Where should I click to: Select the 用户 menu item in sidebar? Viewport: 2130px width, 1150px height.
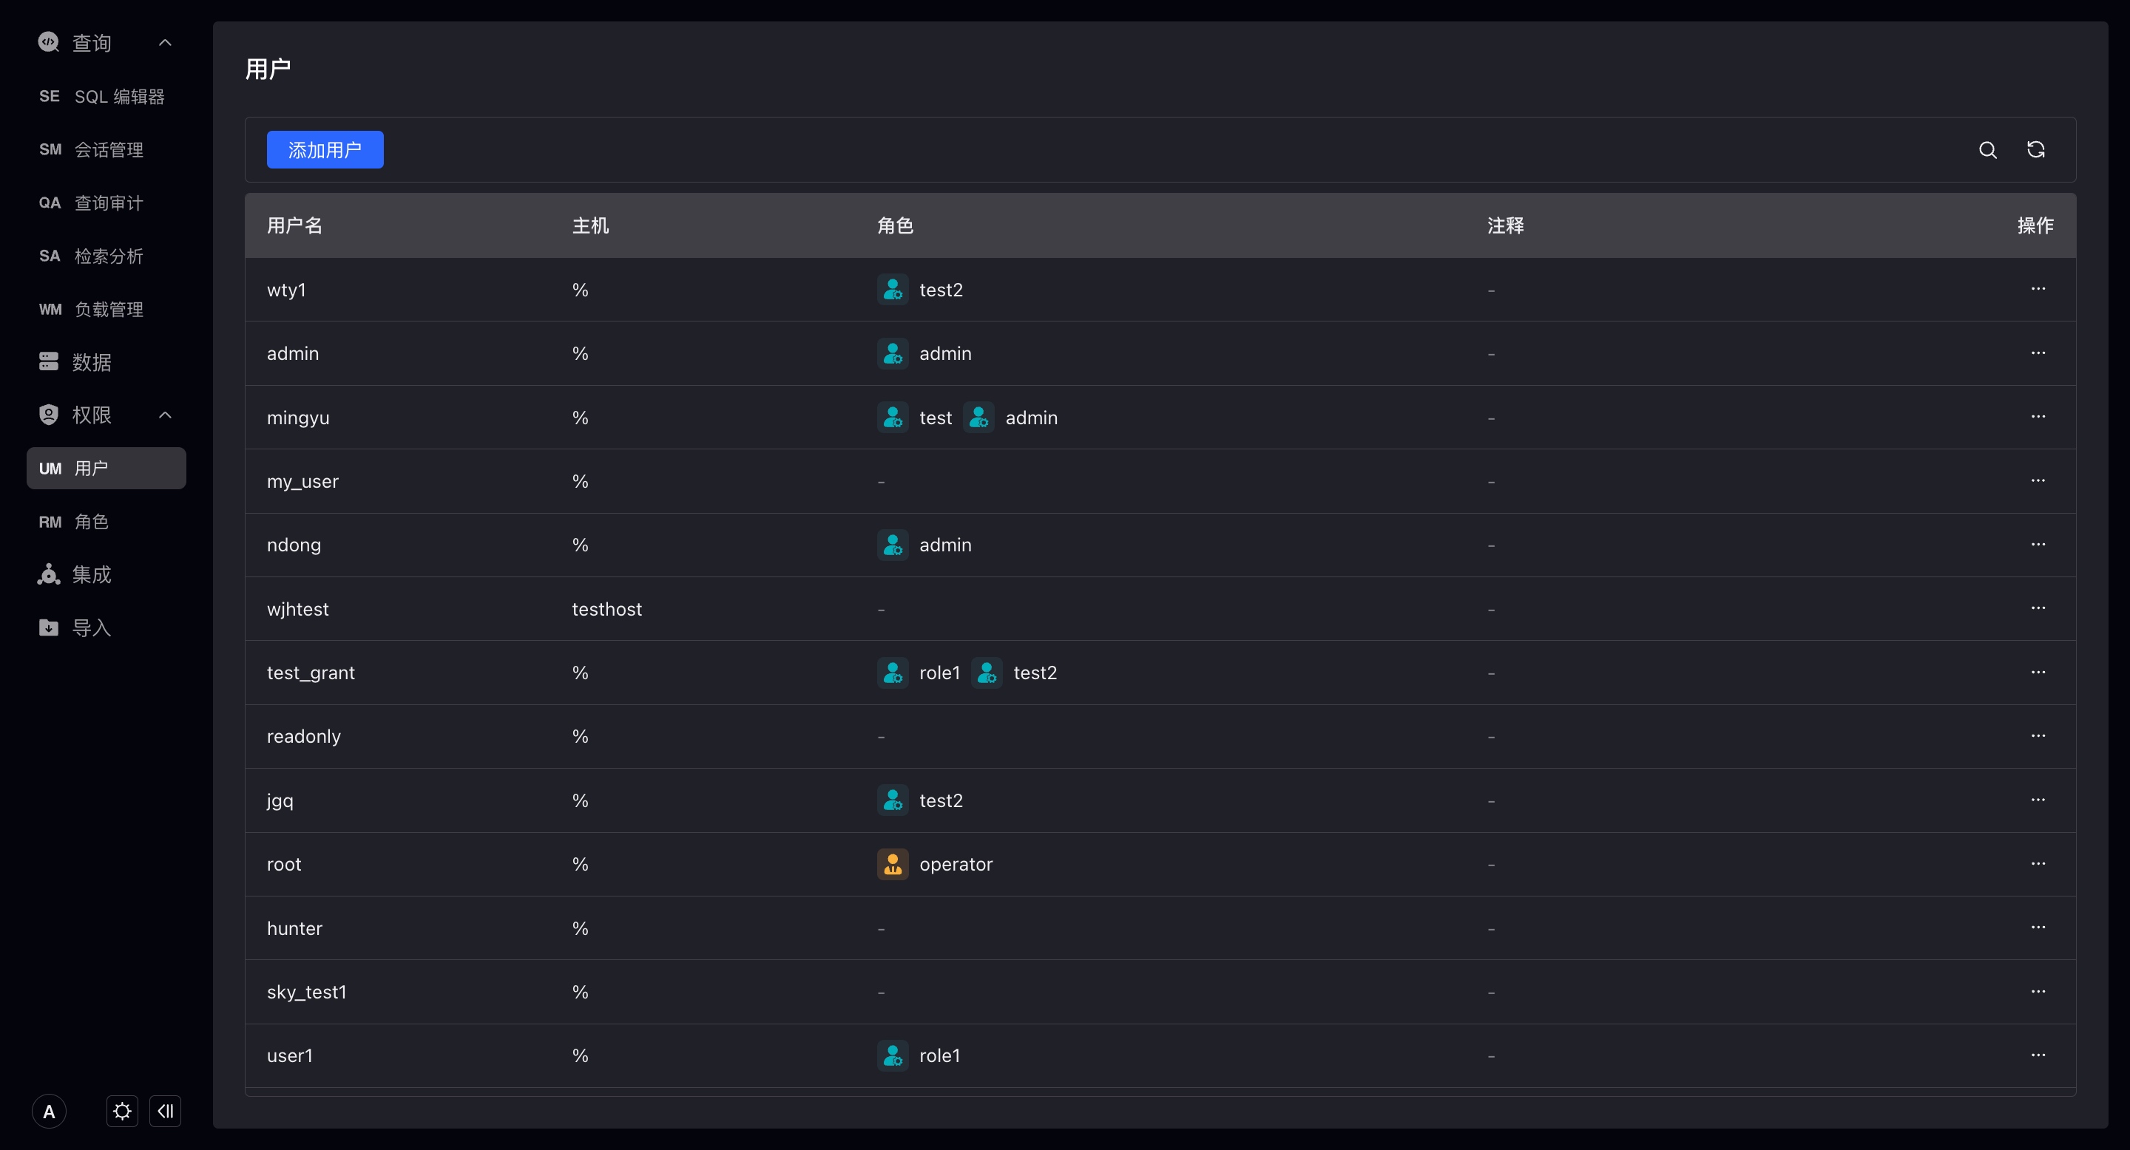pos(106,469)
